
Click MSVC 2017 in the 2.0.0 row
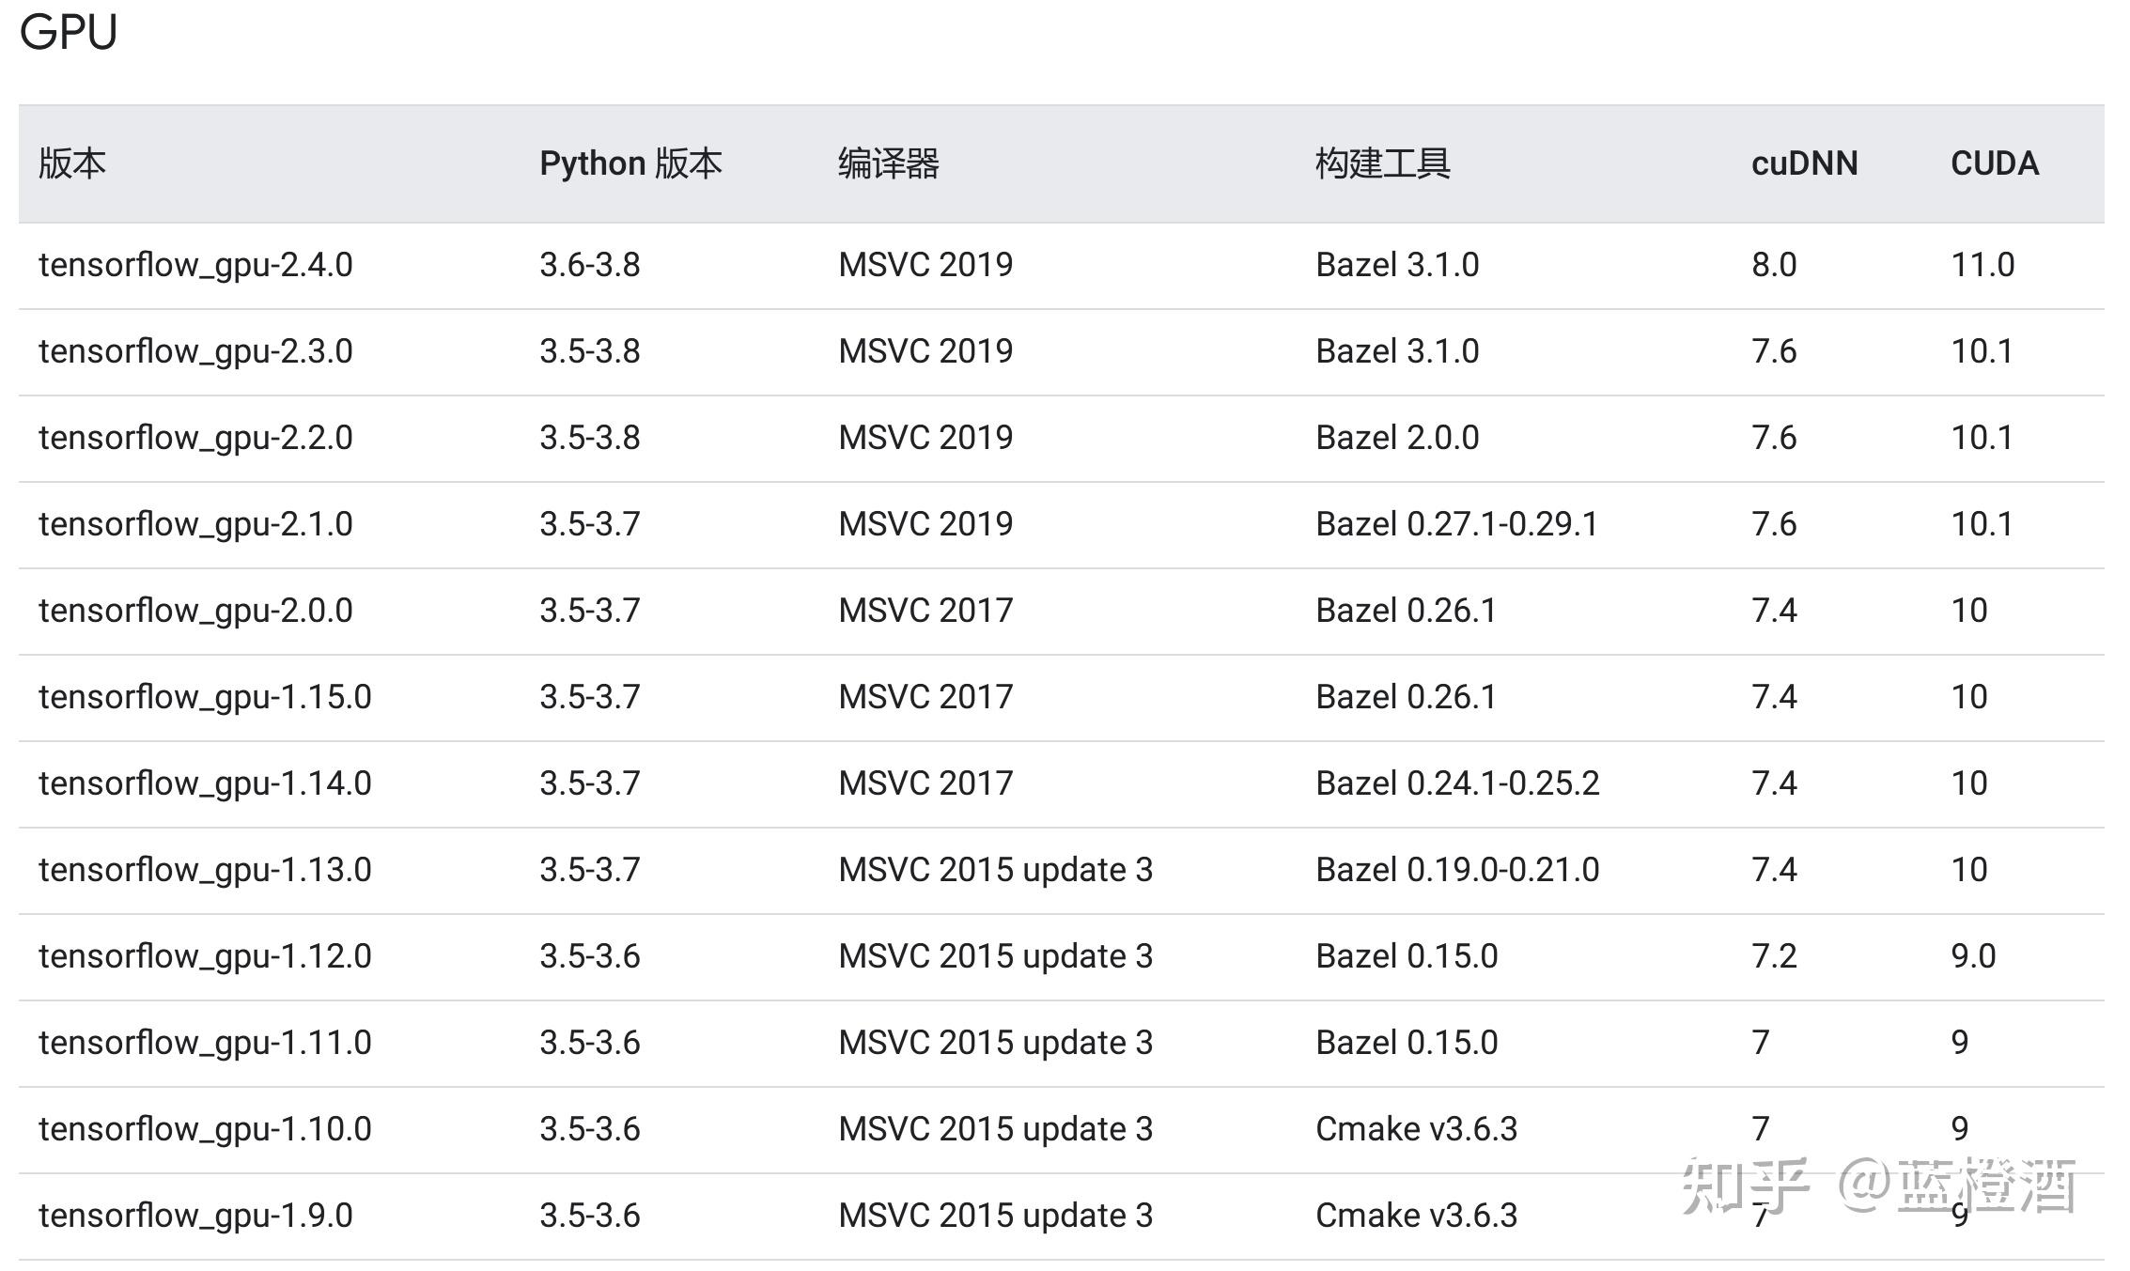coord(925,611)
